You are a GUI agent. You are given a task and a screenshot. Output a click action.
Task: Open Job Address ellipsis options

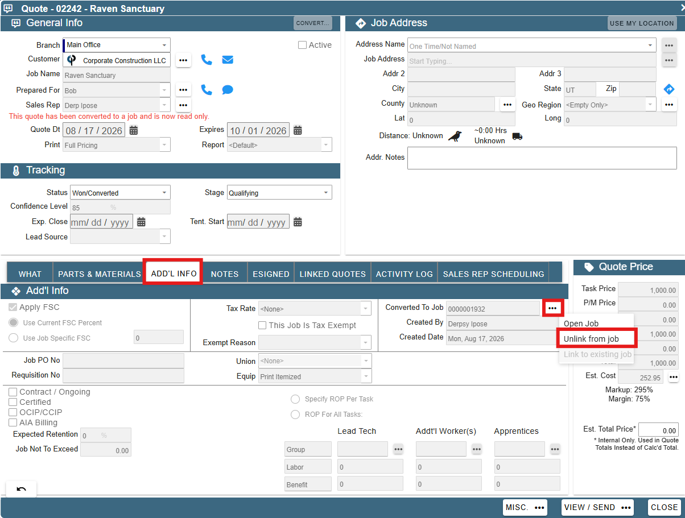(x=669, y=60)
